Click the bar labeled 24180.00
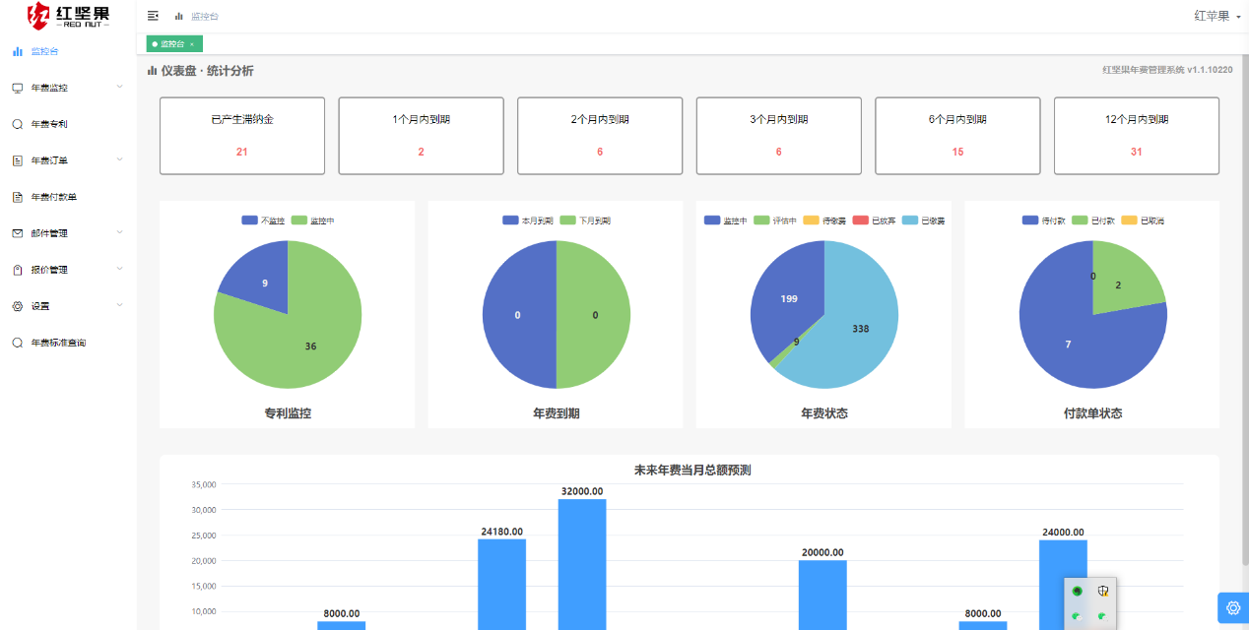Viewport: 1249px width, 630px height. (502, 584)
